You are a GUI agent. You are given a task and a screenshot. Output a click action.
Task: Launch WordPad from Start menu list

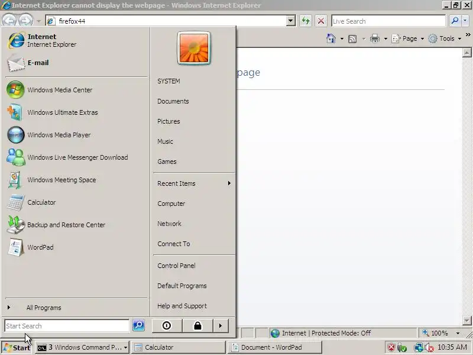(76, 247)
